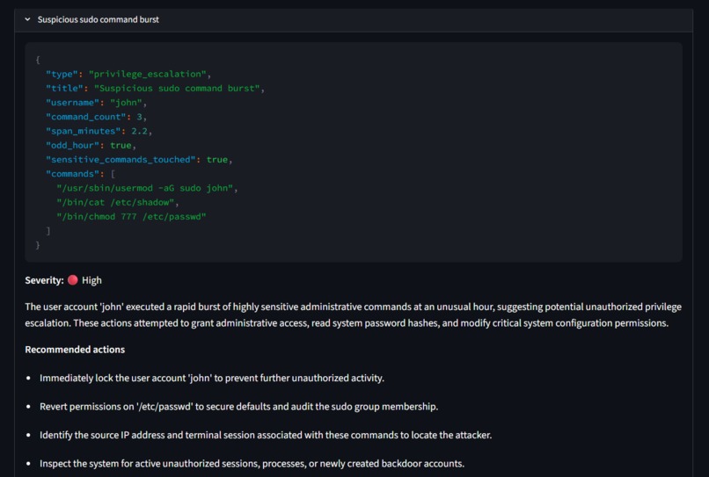Click the "username": "john" line
This screenshot has width=709, height=477.
[x=96, y=103]
